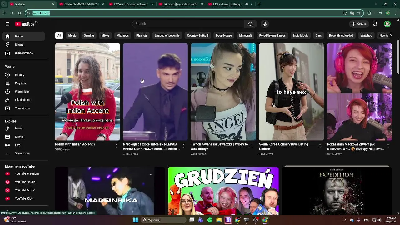Open Your videos
Screen dimensions: 400x225
pos(24,108)
